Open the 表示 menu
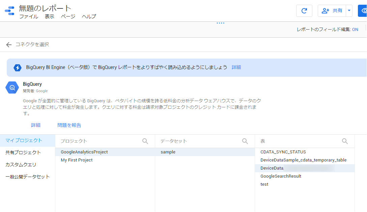Image resolution: width=367 pixels, height=212 pixels. [x=49, y=16]
